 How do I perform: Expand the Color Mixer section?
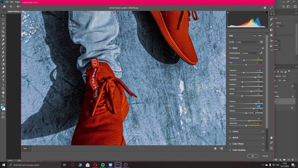point(230,144)
